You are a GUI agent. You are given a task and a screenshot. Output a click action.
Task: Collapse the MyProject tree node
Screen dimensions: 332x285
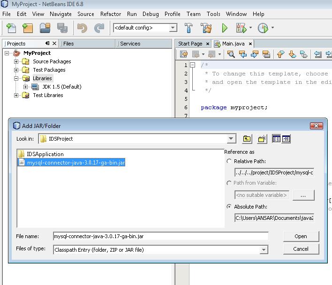7,53
